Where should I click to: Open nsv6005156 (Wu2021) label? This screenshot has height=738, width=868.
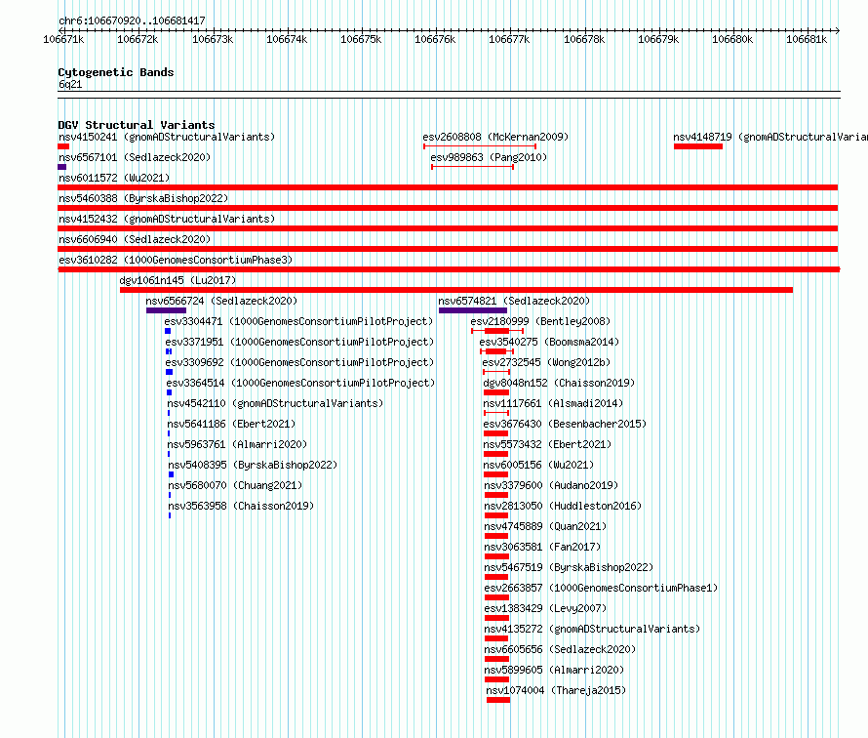click(538, 465)
